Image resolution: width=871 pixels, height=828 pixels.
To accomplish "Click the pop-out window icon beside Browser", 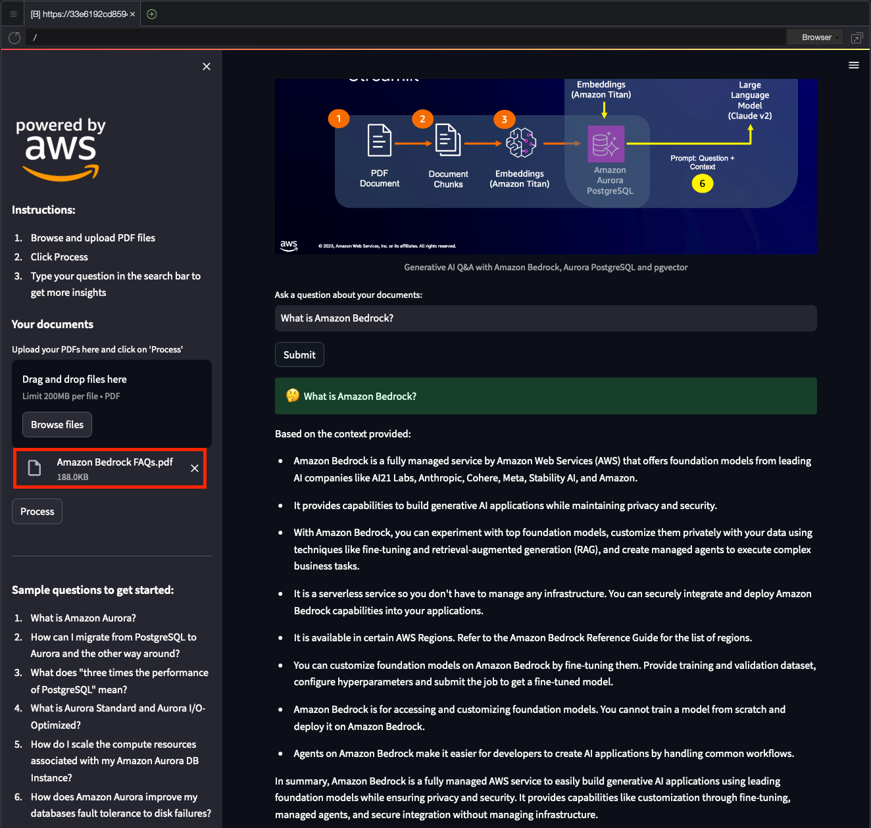I will [857, 37].
